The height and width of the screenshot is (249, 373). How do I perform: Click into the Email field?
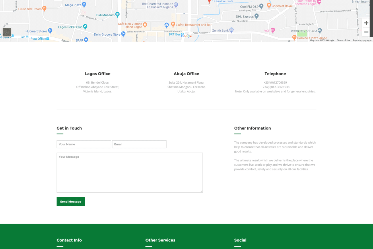point(139,144)
